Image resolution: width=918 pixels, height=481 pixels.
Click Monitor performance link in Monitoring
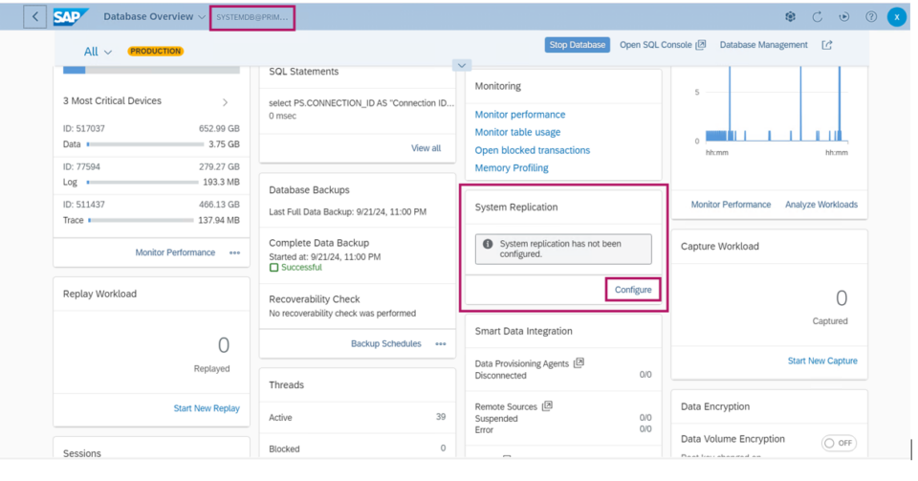(520, 115)
